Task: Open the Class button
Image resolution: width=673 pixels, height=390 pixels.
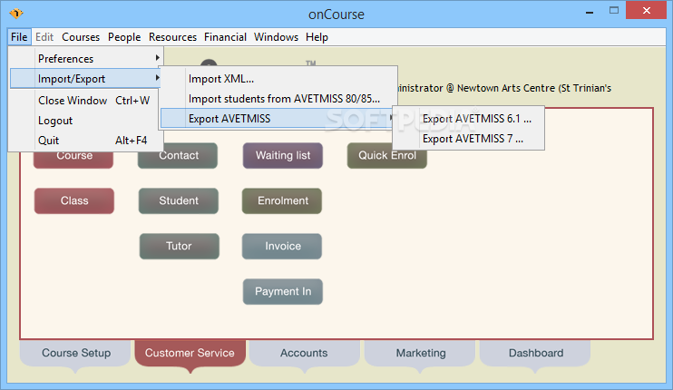Action: (74, 200)
